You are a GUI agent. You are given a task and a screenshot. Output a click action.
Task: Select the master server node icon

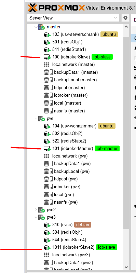pos(41,27)
